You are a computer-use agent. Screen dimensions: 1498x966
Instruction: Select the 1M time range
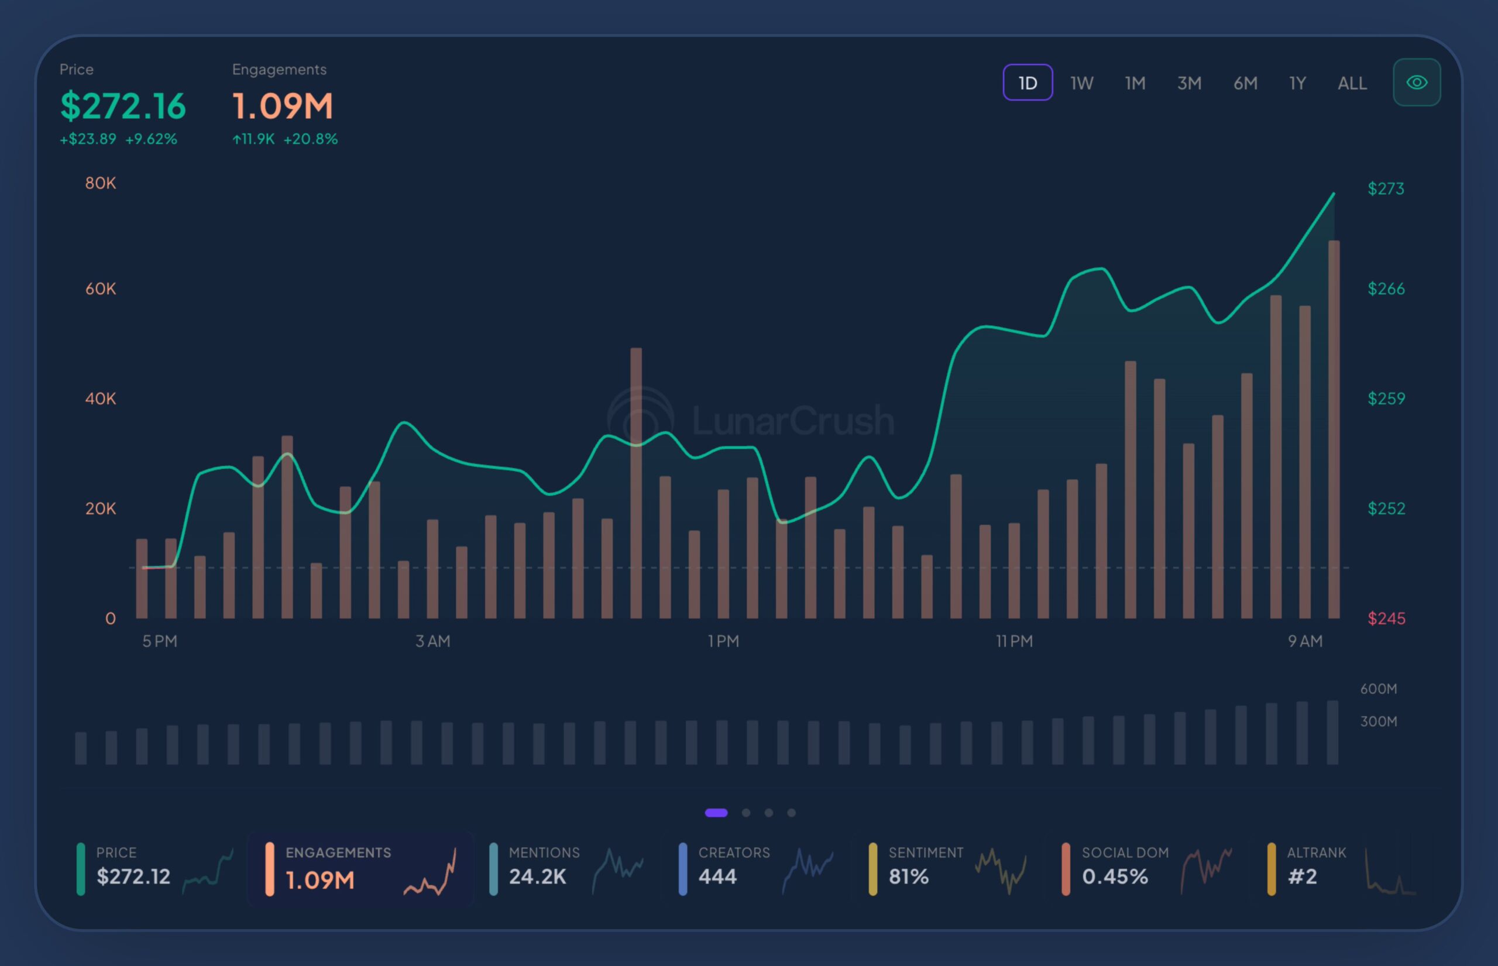[x=1135, y=82]
